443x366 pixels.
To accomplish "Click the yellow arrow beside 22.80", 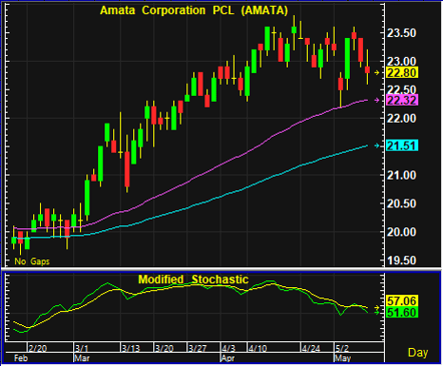I will (x=376, y=73).
